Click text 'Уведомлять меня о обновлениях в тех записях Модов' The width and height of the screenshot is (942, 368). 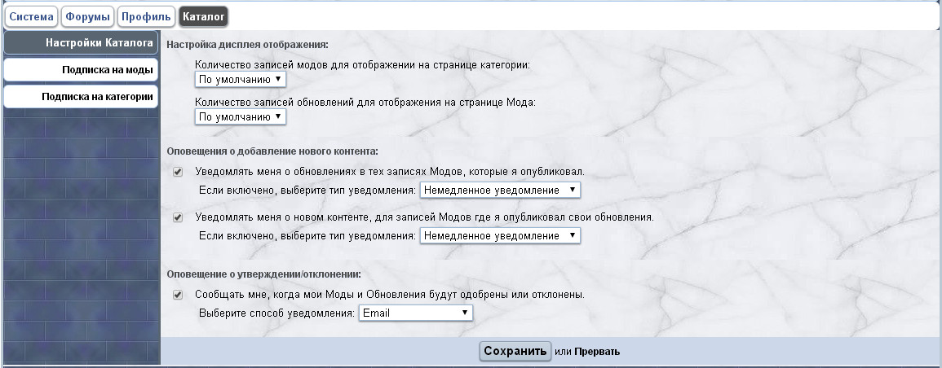pos(329,172)
